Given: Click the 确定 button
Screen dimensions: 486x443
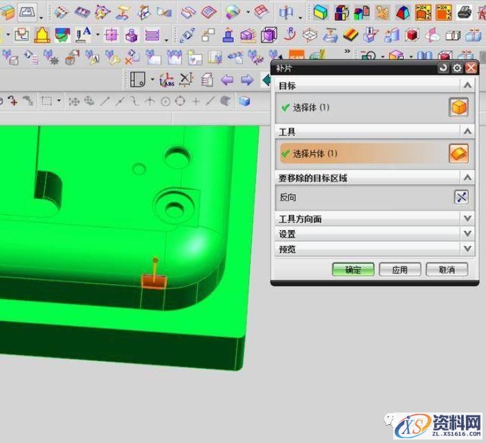Looking at the screenshot, I should pyautogui.click(x=353, y=270).
